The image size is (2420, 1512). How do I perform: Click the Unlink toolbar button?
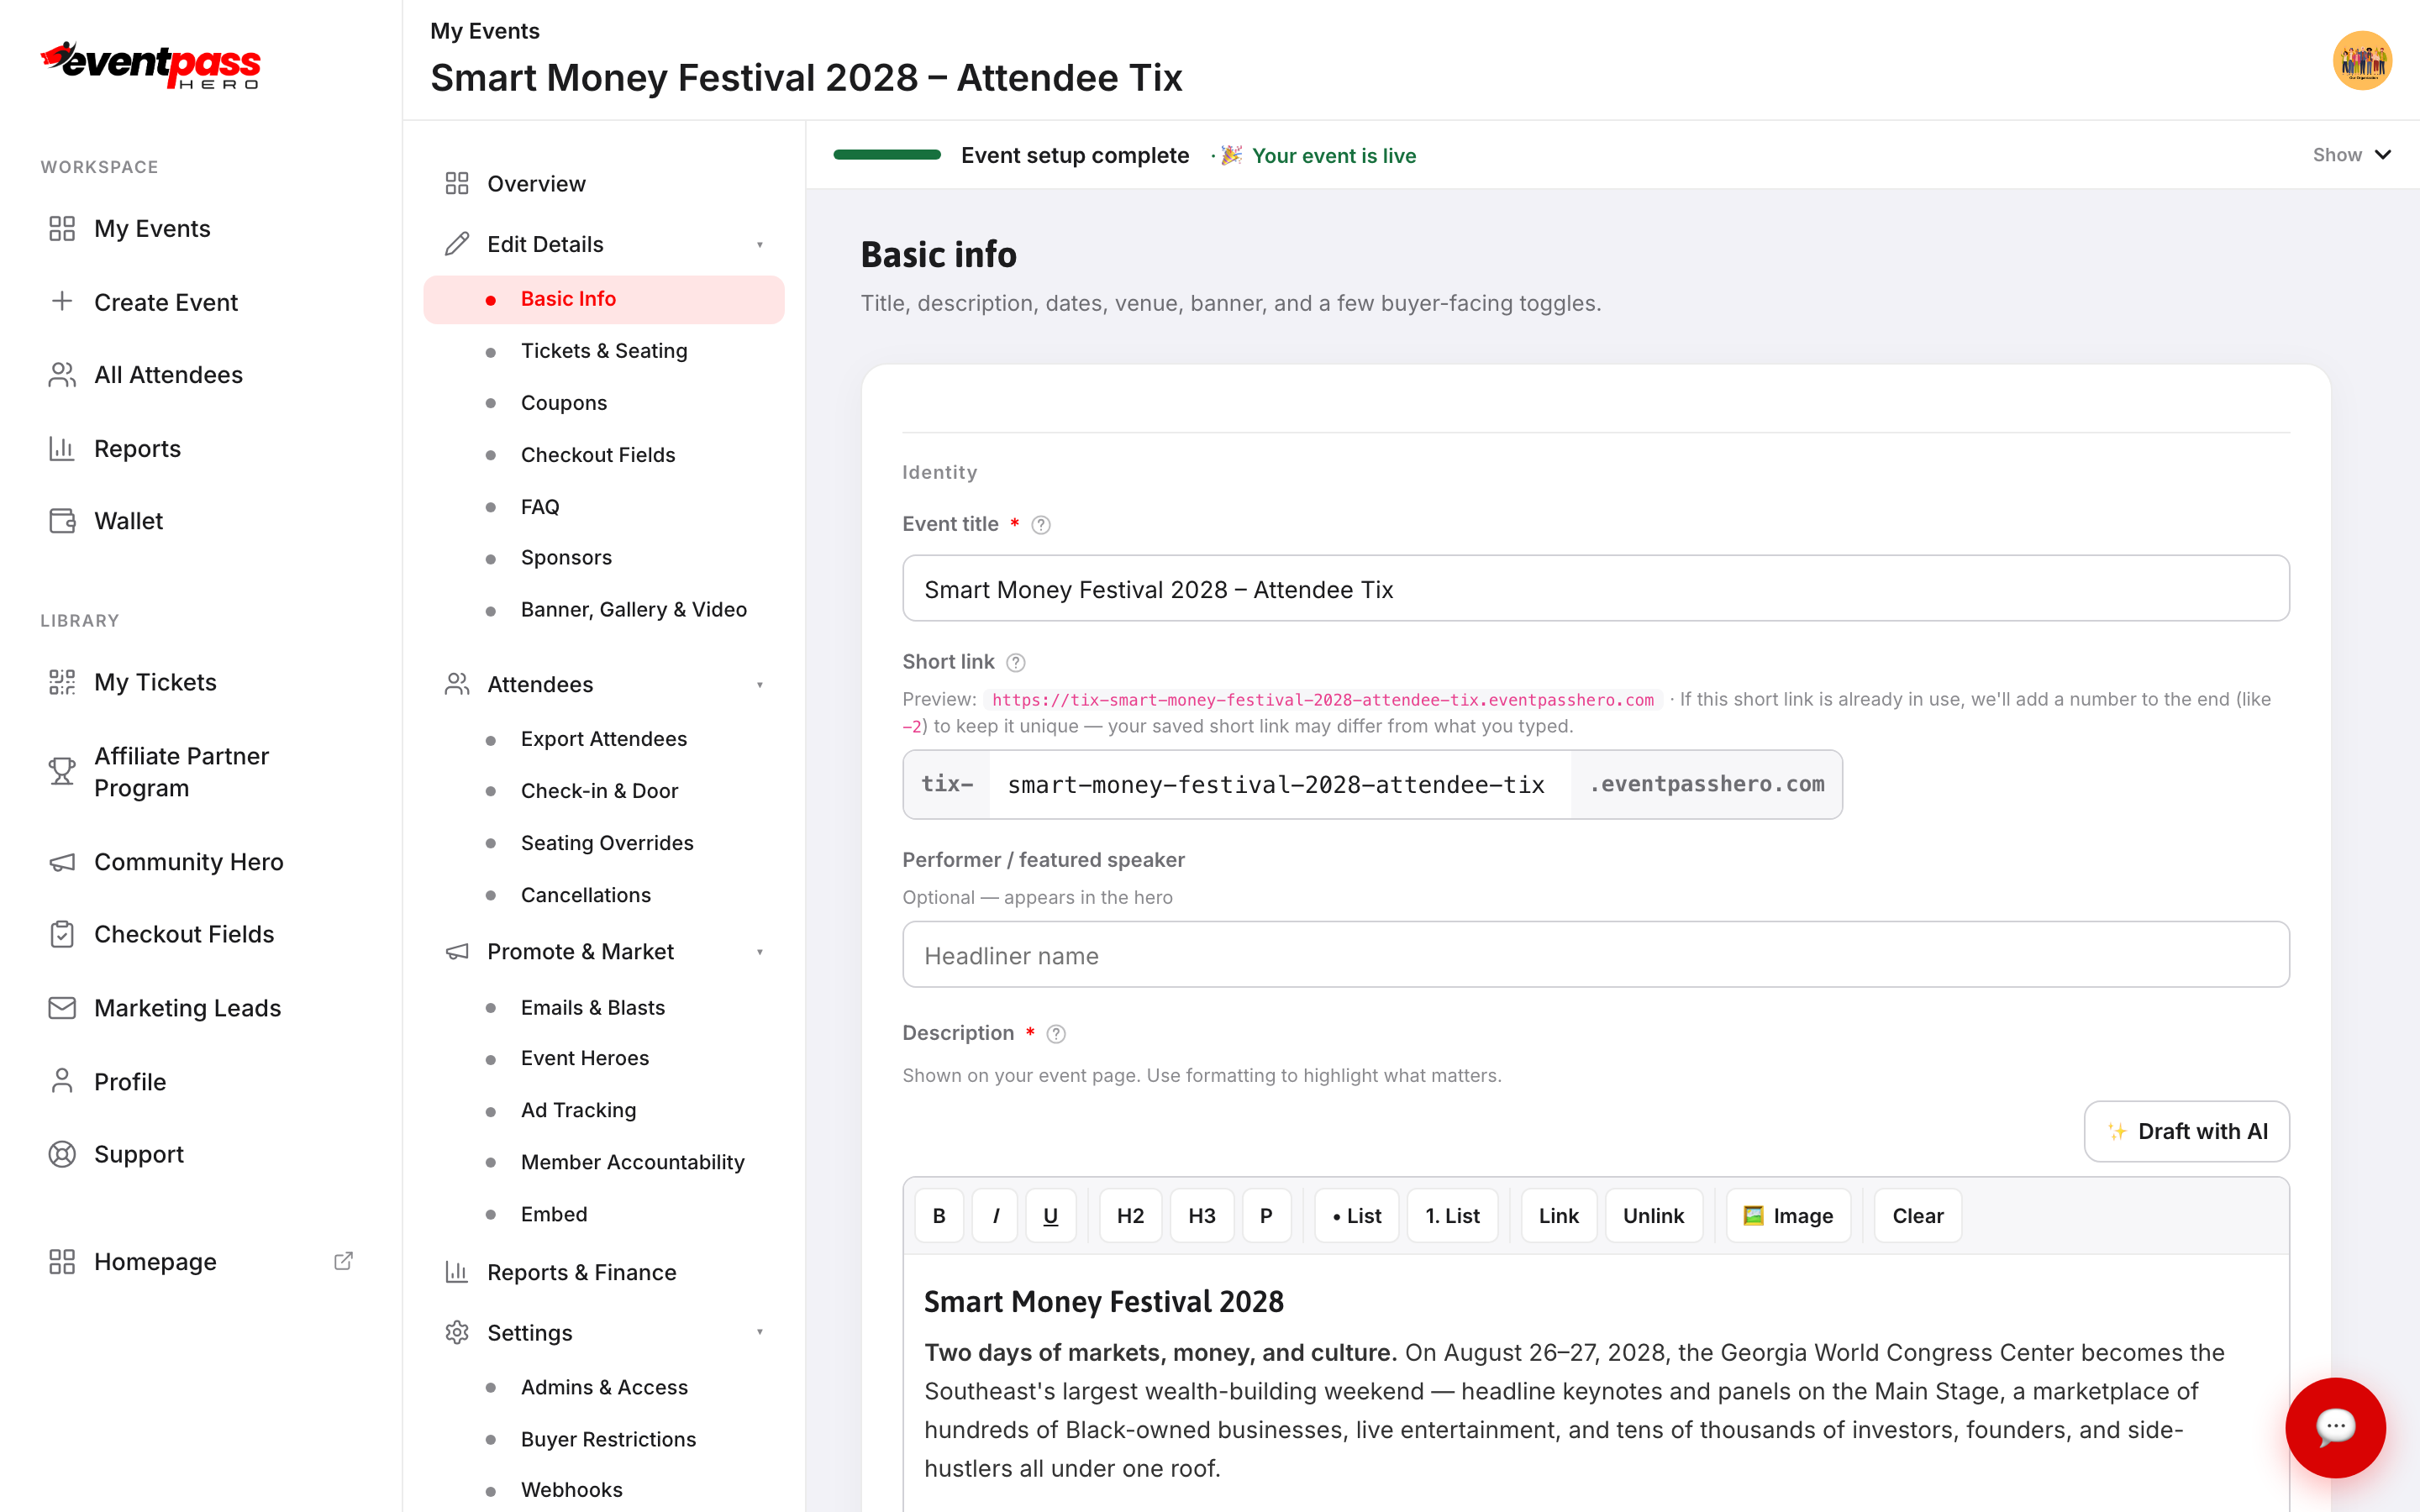pos(1653,1216)
